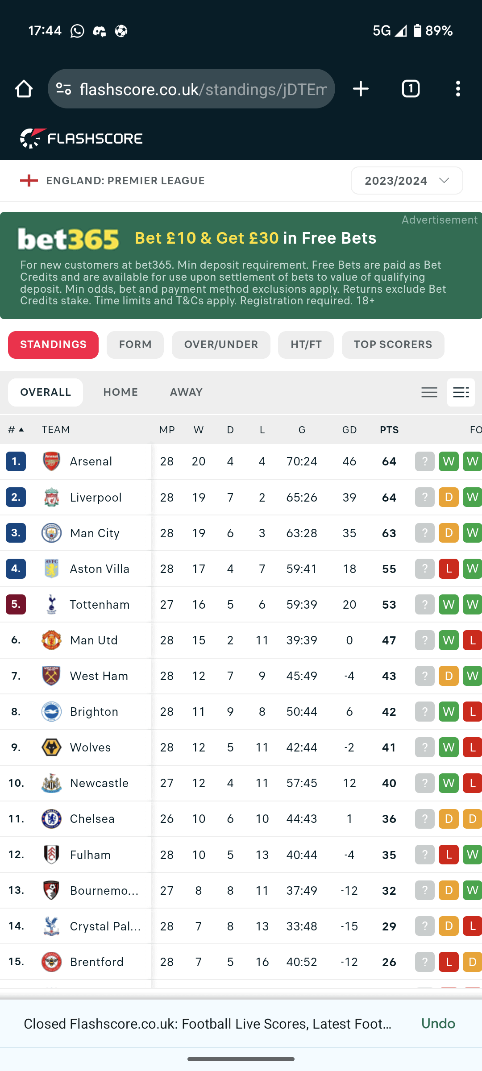482x1071 pixels.
Task: Tap Undo to restore closed tab
Action: [438, 1024]
